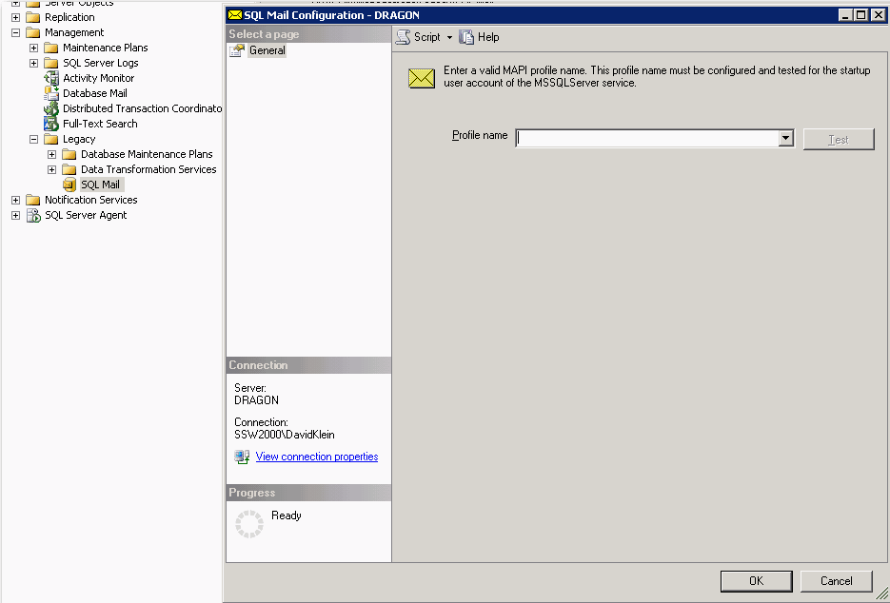Viewport: 890px width, 603px height.
Task: Open Activity Monitor from the tree
Action: click(98, 78)
